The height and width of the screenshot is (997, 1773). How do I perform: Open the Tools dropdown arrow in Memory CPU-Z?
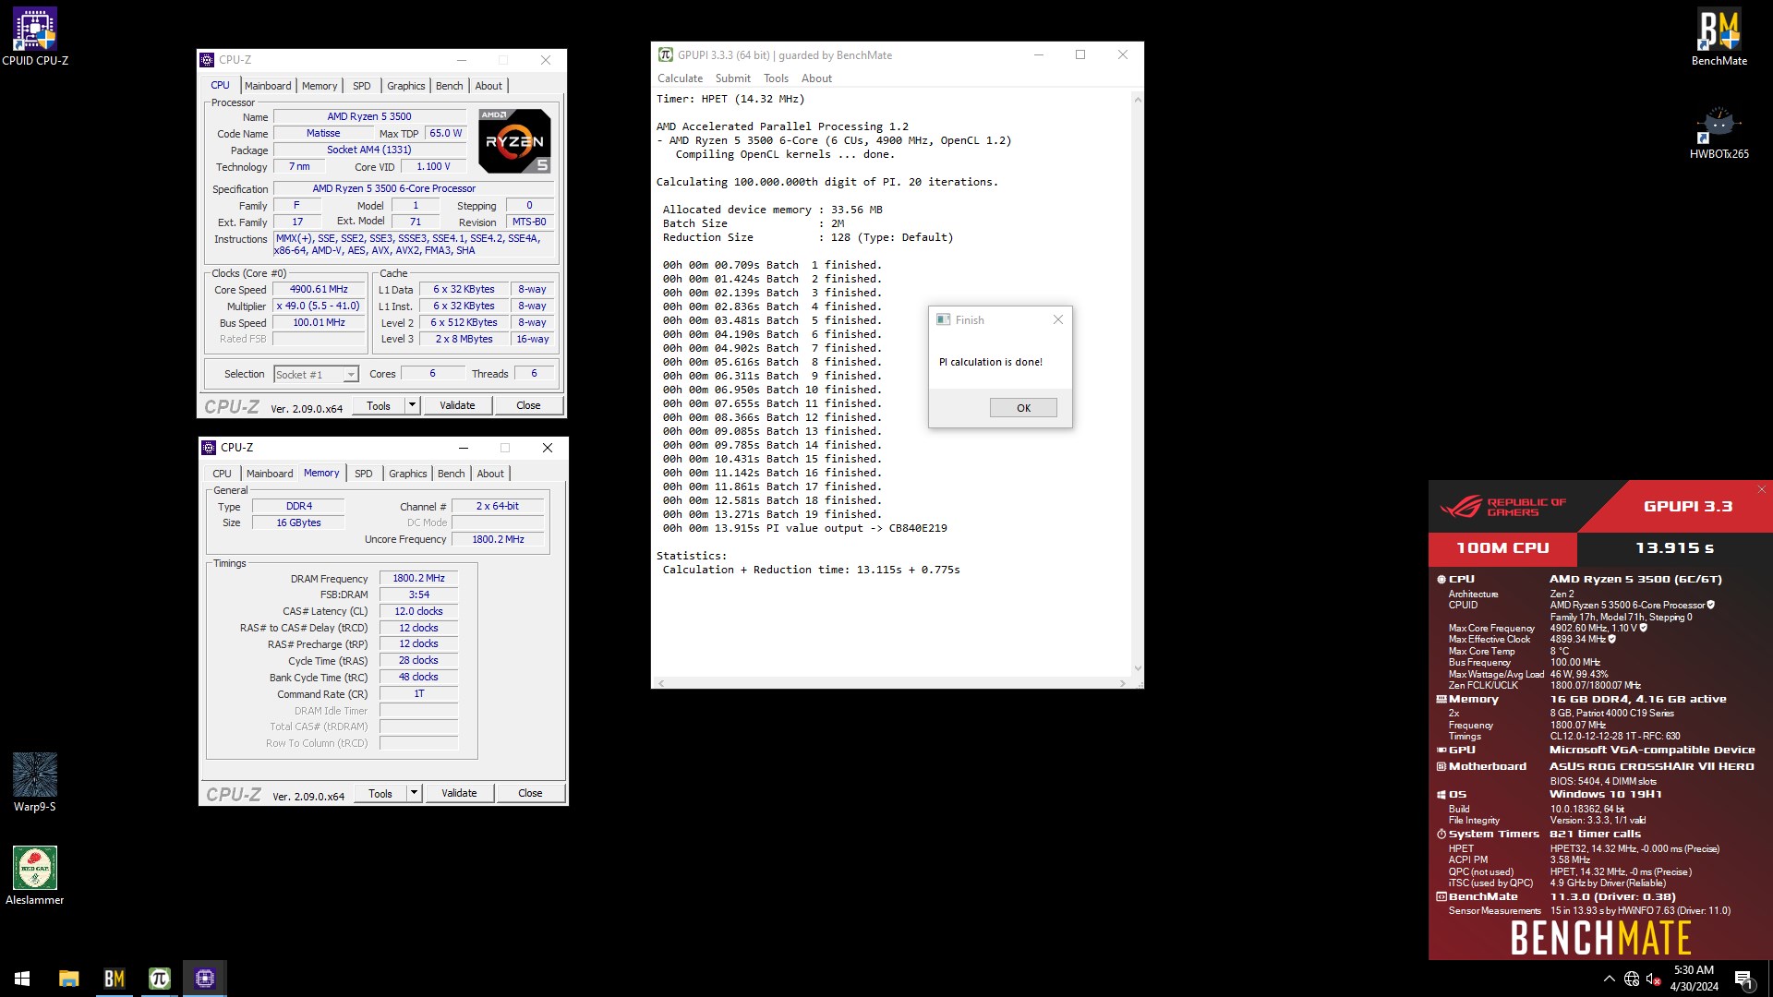pyautogui.click(x=415, y=793)
